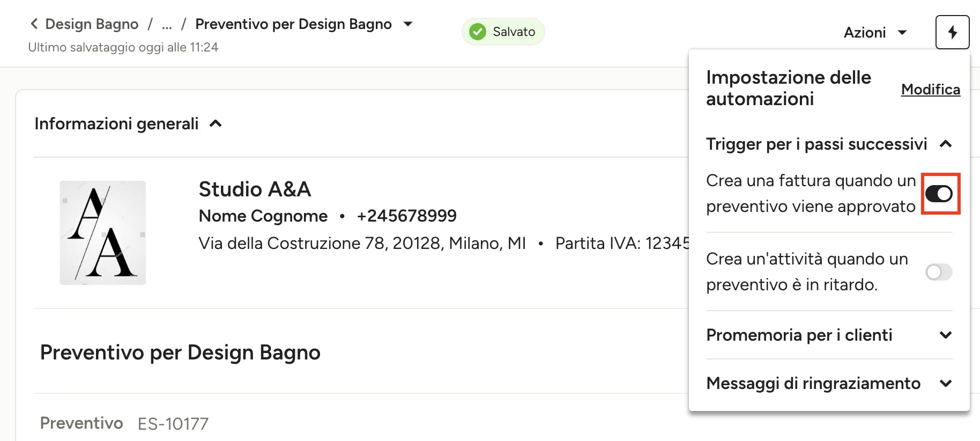Click the Preventivo per Design Bagno title field
This screenshot has height=441, width=980.
(x=180, y=352)
